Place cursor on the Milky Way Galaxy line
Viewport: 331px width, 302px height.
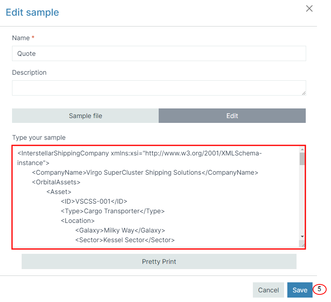point(120,230)
